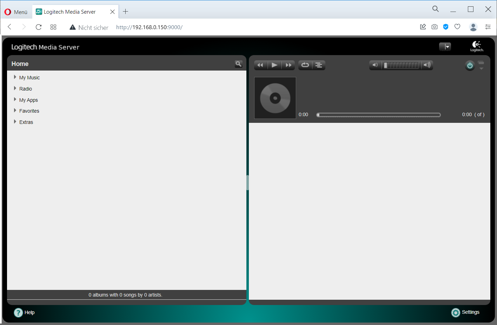Expand the Radio tree arrow
This screenshot has height=325, width=497.
[x=15, y=88]
